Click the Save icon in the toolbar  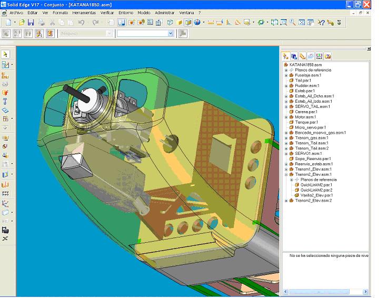(31, 23)
